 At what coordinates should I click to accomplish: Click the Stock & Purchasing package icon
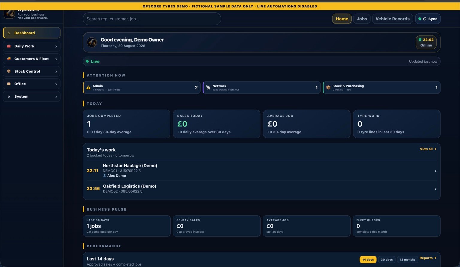click(x=328, y=88)
